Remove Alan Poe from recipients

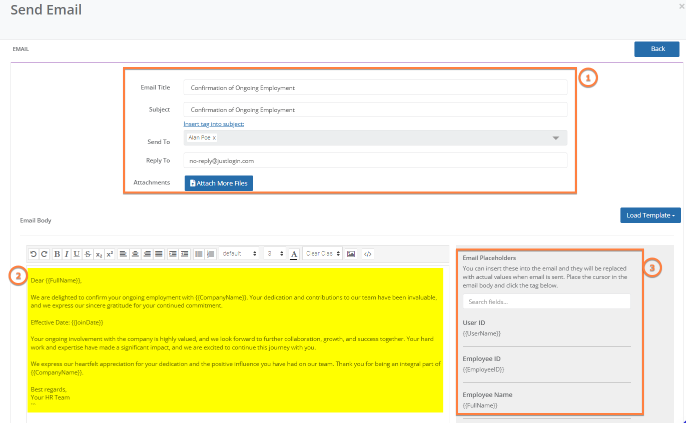coord(214,137)
